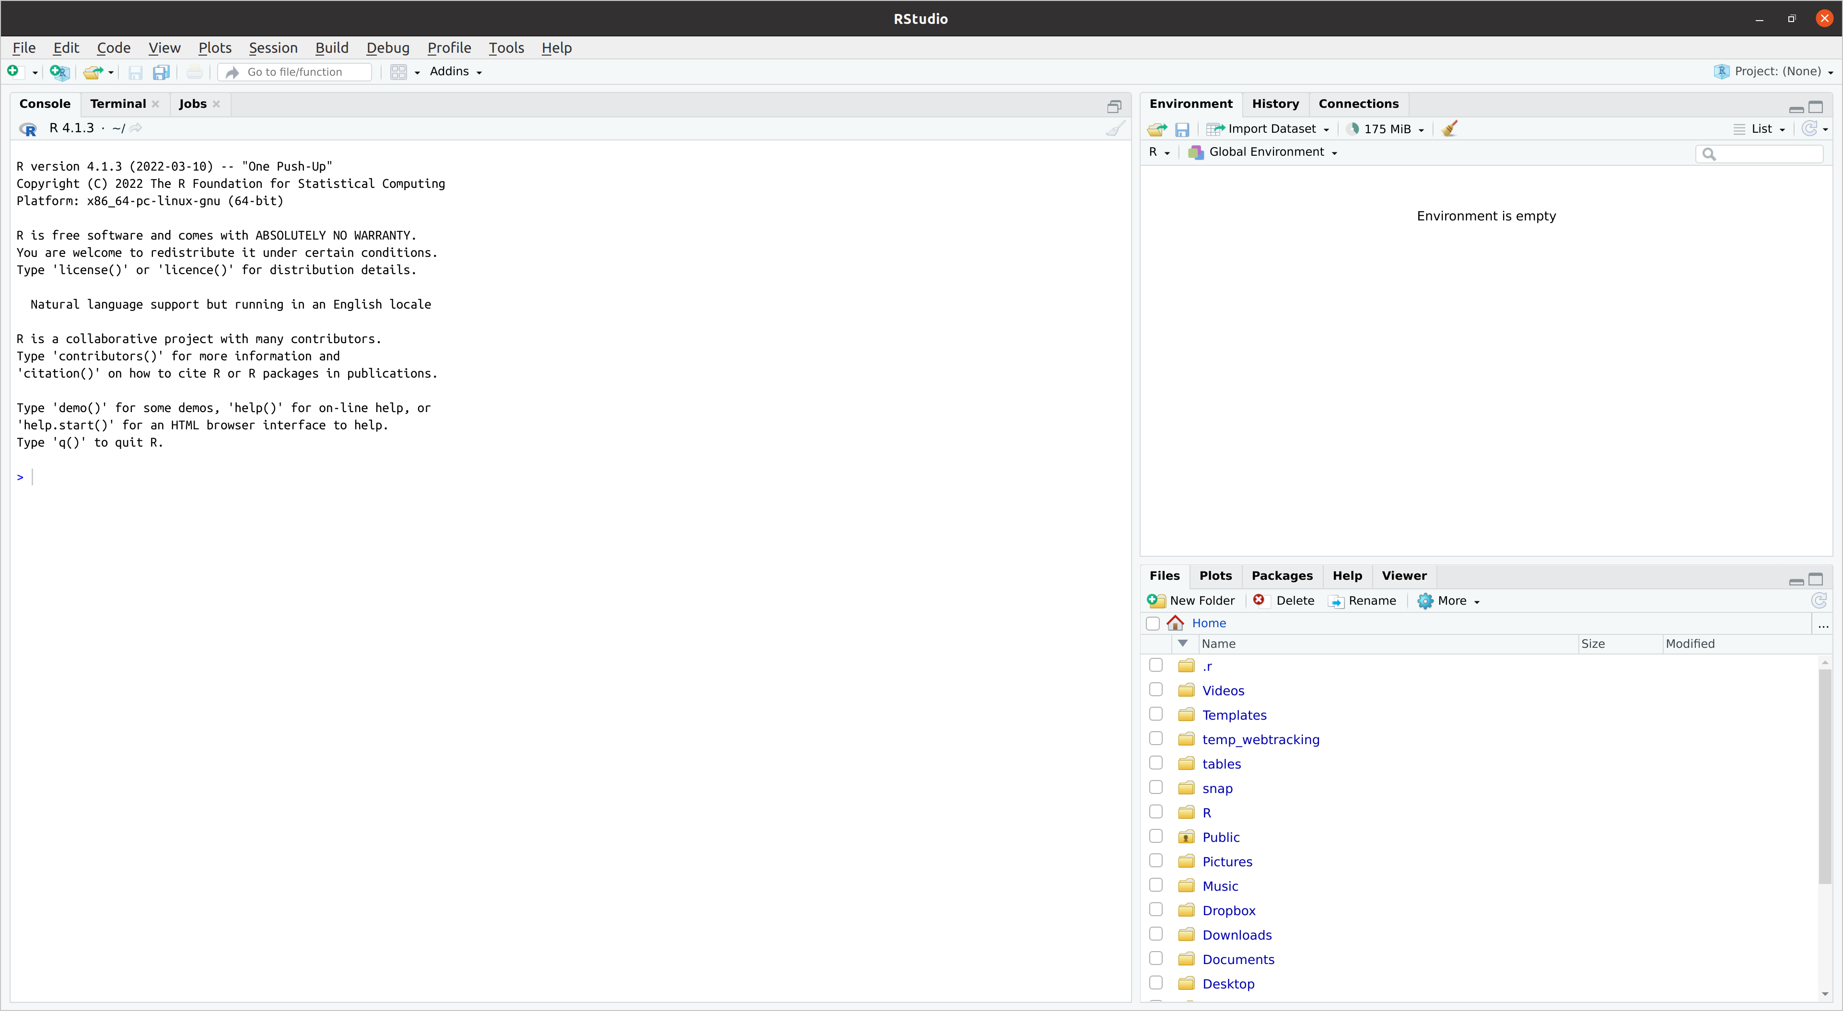Select the checkbox beside the Home path
This screenshot has height=1011, width=1843.
(x=1153, y=623)
